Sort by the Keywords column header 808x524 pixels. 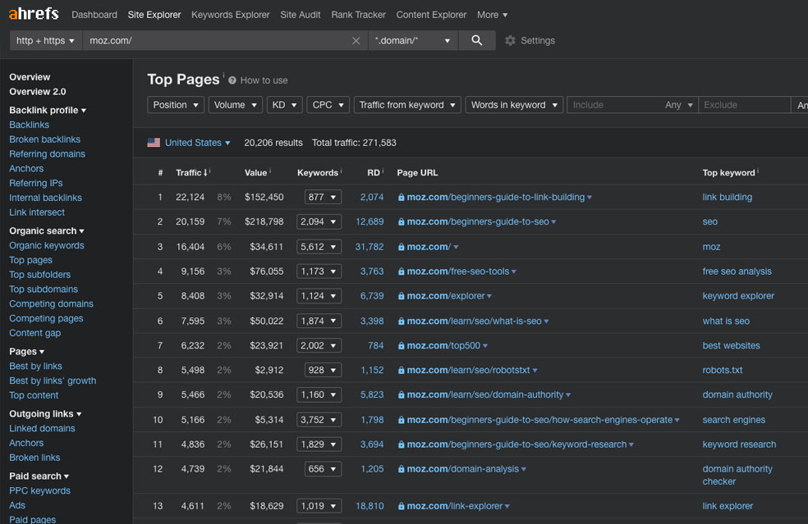[x=318, y=173]
